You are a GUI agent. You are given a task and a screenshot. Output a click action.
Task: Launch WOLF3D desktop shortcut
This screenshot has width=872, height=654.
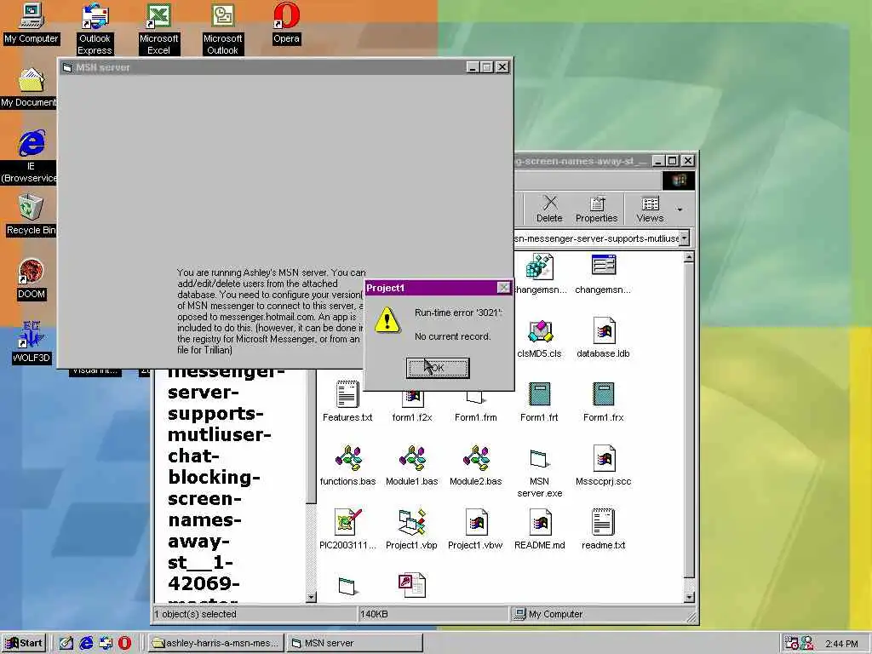[32, 342]
